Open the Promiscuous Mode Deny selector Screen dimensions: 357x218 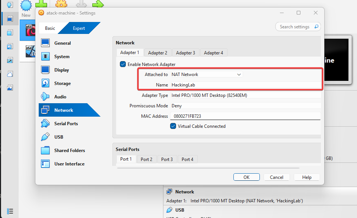pos(245,106)
